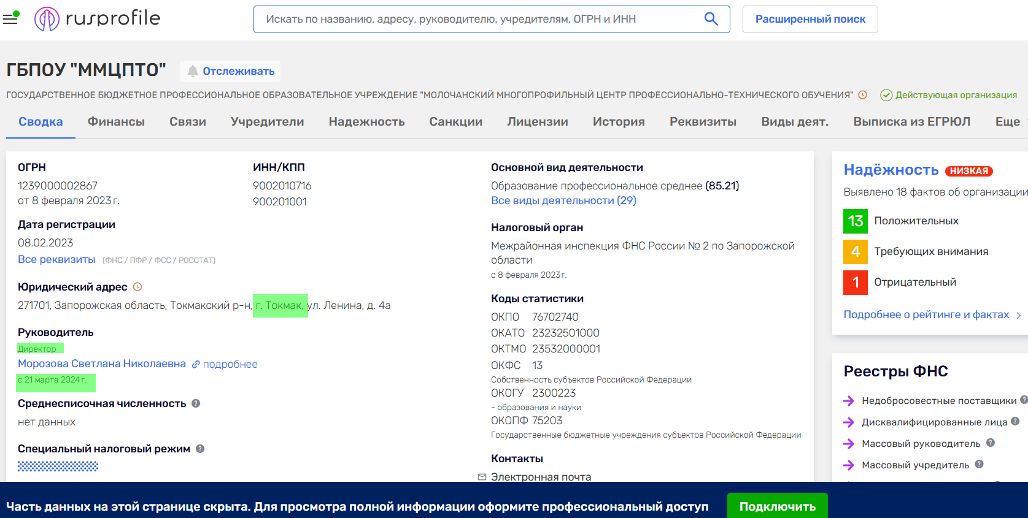This screenshot has width=1028, height=518.
Task: Click the help icon beside Специальный налоговый режим
Action: (x=200, y=449)
